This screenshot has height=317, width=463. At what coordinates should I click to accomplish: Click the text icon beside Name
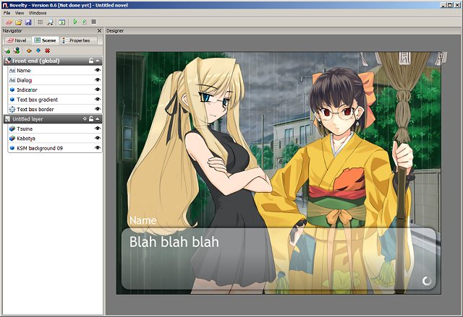pyautogui.click(x=12, y=71)
